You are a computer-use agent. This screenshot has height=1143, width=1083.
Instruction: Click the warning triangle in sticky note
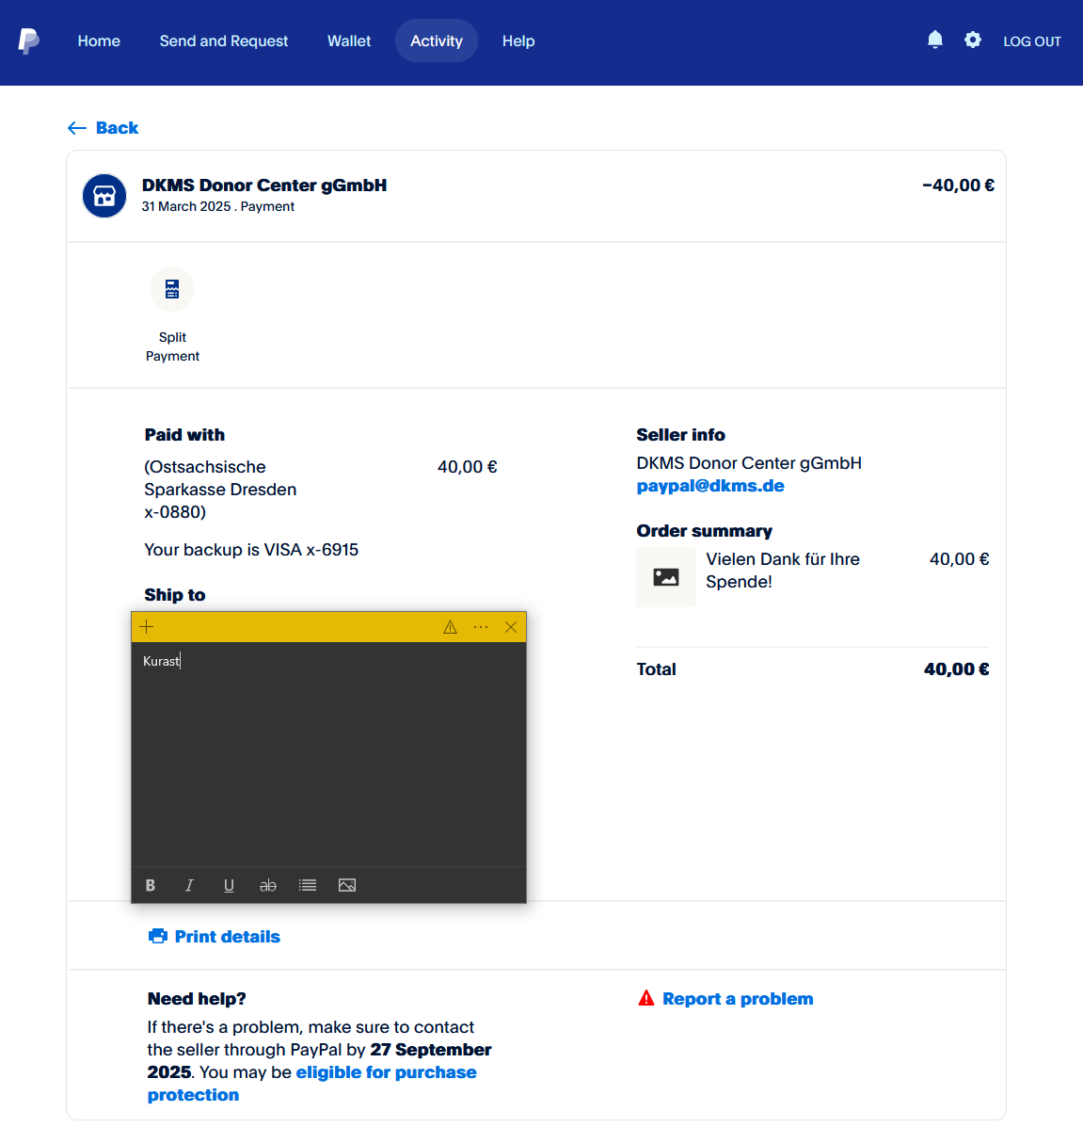(451, 627)
